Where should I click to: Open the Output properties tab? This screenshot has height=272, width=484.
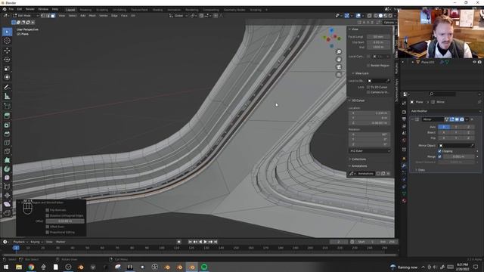(404, 119)
